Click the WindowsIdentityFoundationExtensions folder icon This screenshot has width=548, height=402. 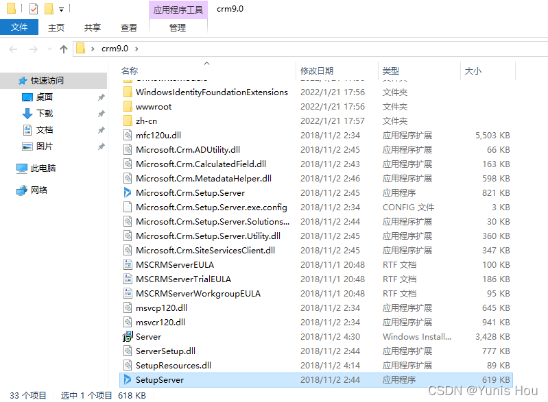(128, 92)
